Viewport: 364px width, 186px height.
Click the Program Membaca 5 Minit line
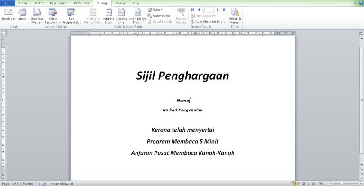coord(182,141)
